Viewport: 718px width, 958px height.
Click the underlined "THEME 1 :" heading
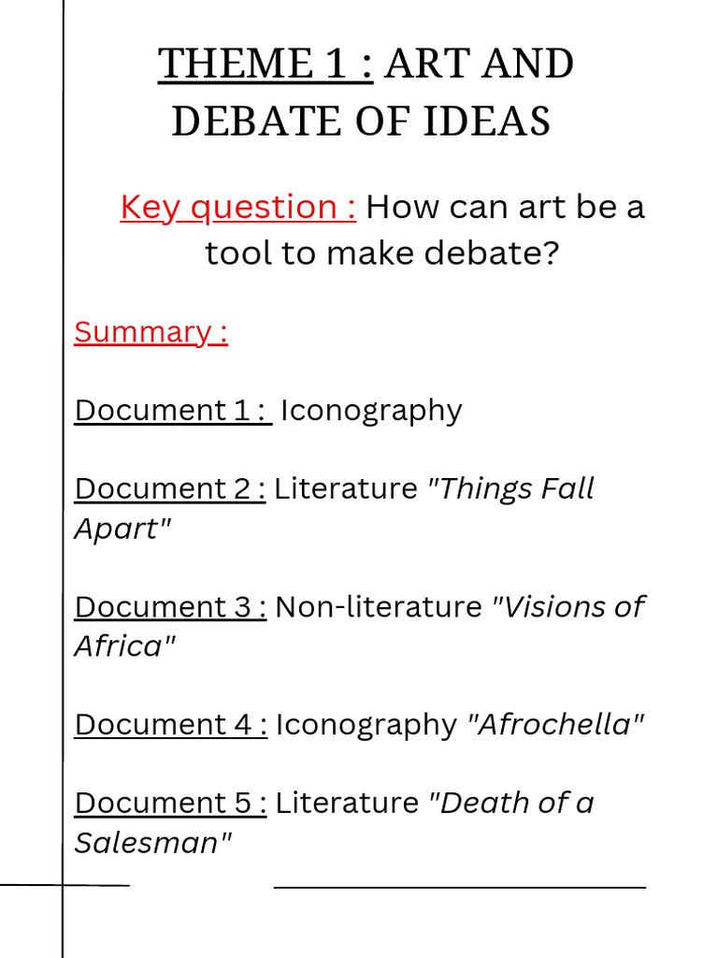[266, 65]
